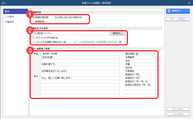Click info icon next to 設定済社員にも再度自動で読み込む

[x=120, y=42]
